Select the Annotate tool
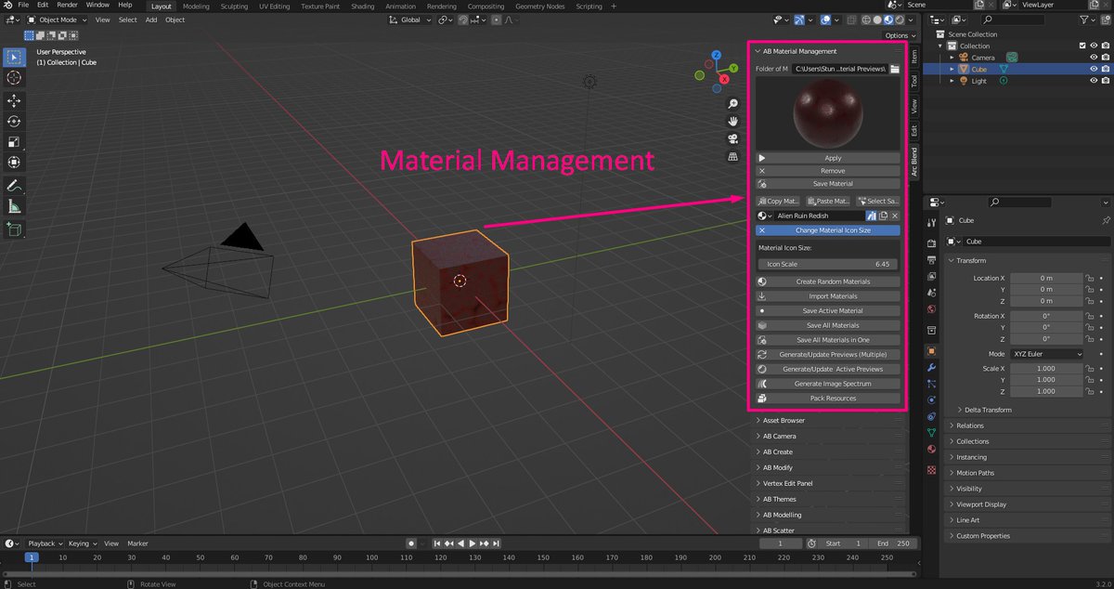This screenshot has height=589, width=1114. [x=15, y=187]
